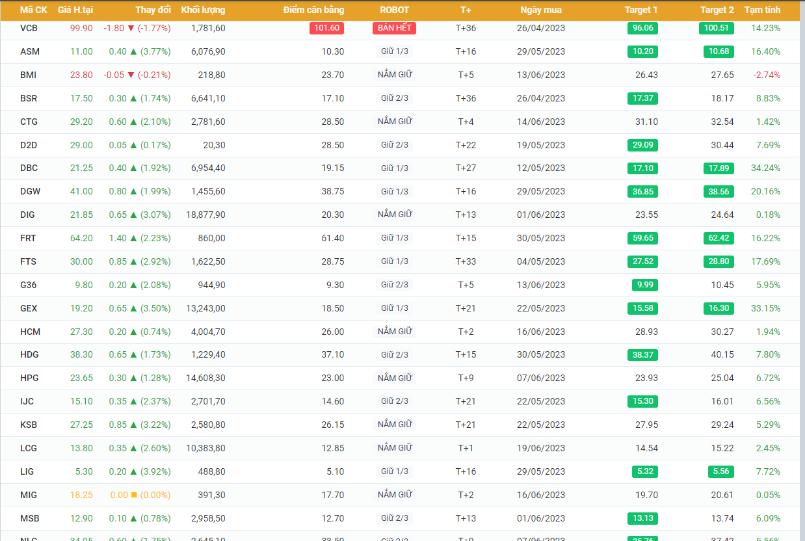
Task: Open the DGW stock ticker
Action: 30,192
